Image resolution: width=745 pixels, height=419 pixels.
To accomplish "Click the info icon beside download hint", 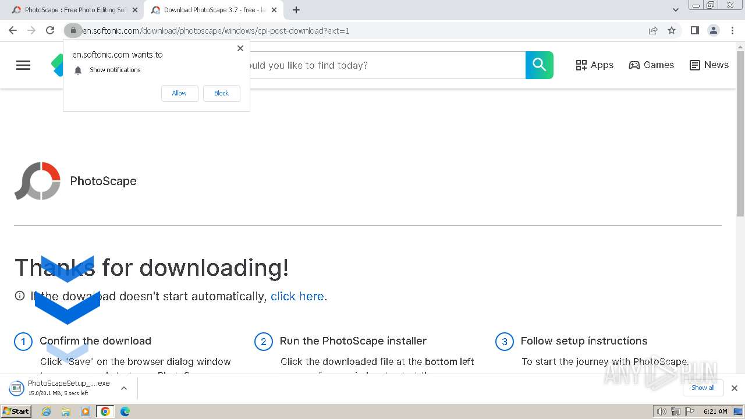I will [x=20, y=296].
